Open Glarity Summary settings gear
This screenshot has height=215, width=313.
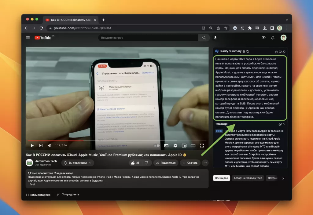[244, 51]
